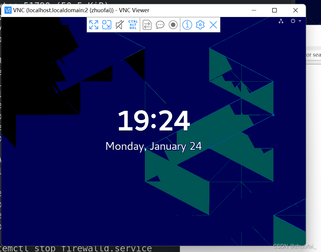The height and width of the screenshot is (252, 321).
Task: Click the Monday, January 24 date
Action: coord(154,146)
